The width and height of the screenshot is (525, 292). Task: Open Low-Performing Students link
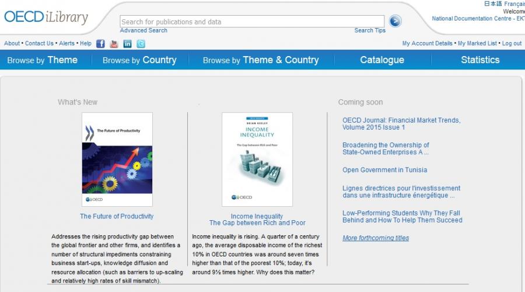[x=402, y=217]
